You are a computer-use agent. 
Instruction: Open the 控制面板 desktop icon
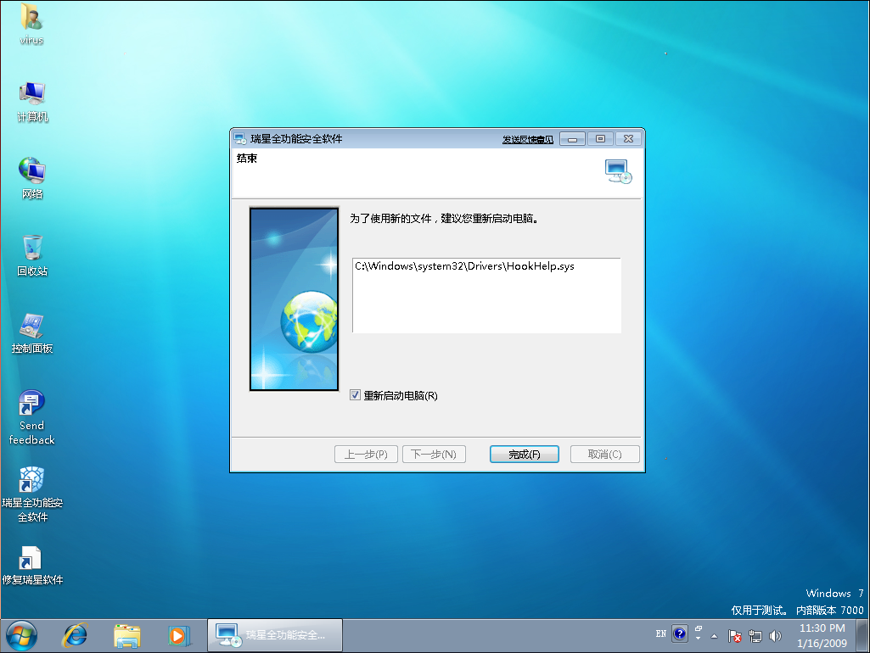click(31, 333)
